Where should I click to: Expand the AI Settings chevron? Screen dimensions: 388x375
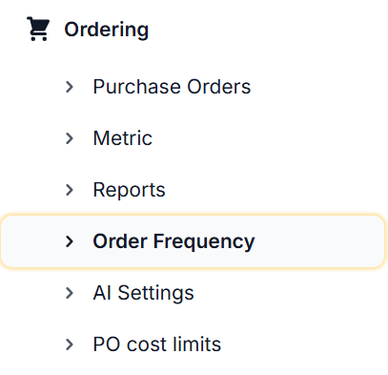pyautogui.click(x=70, y=293)
